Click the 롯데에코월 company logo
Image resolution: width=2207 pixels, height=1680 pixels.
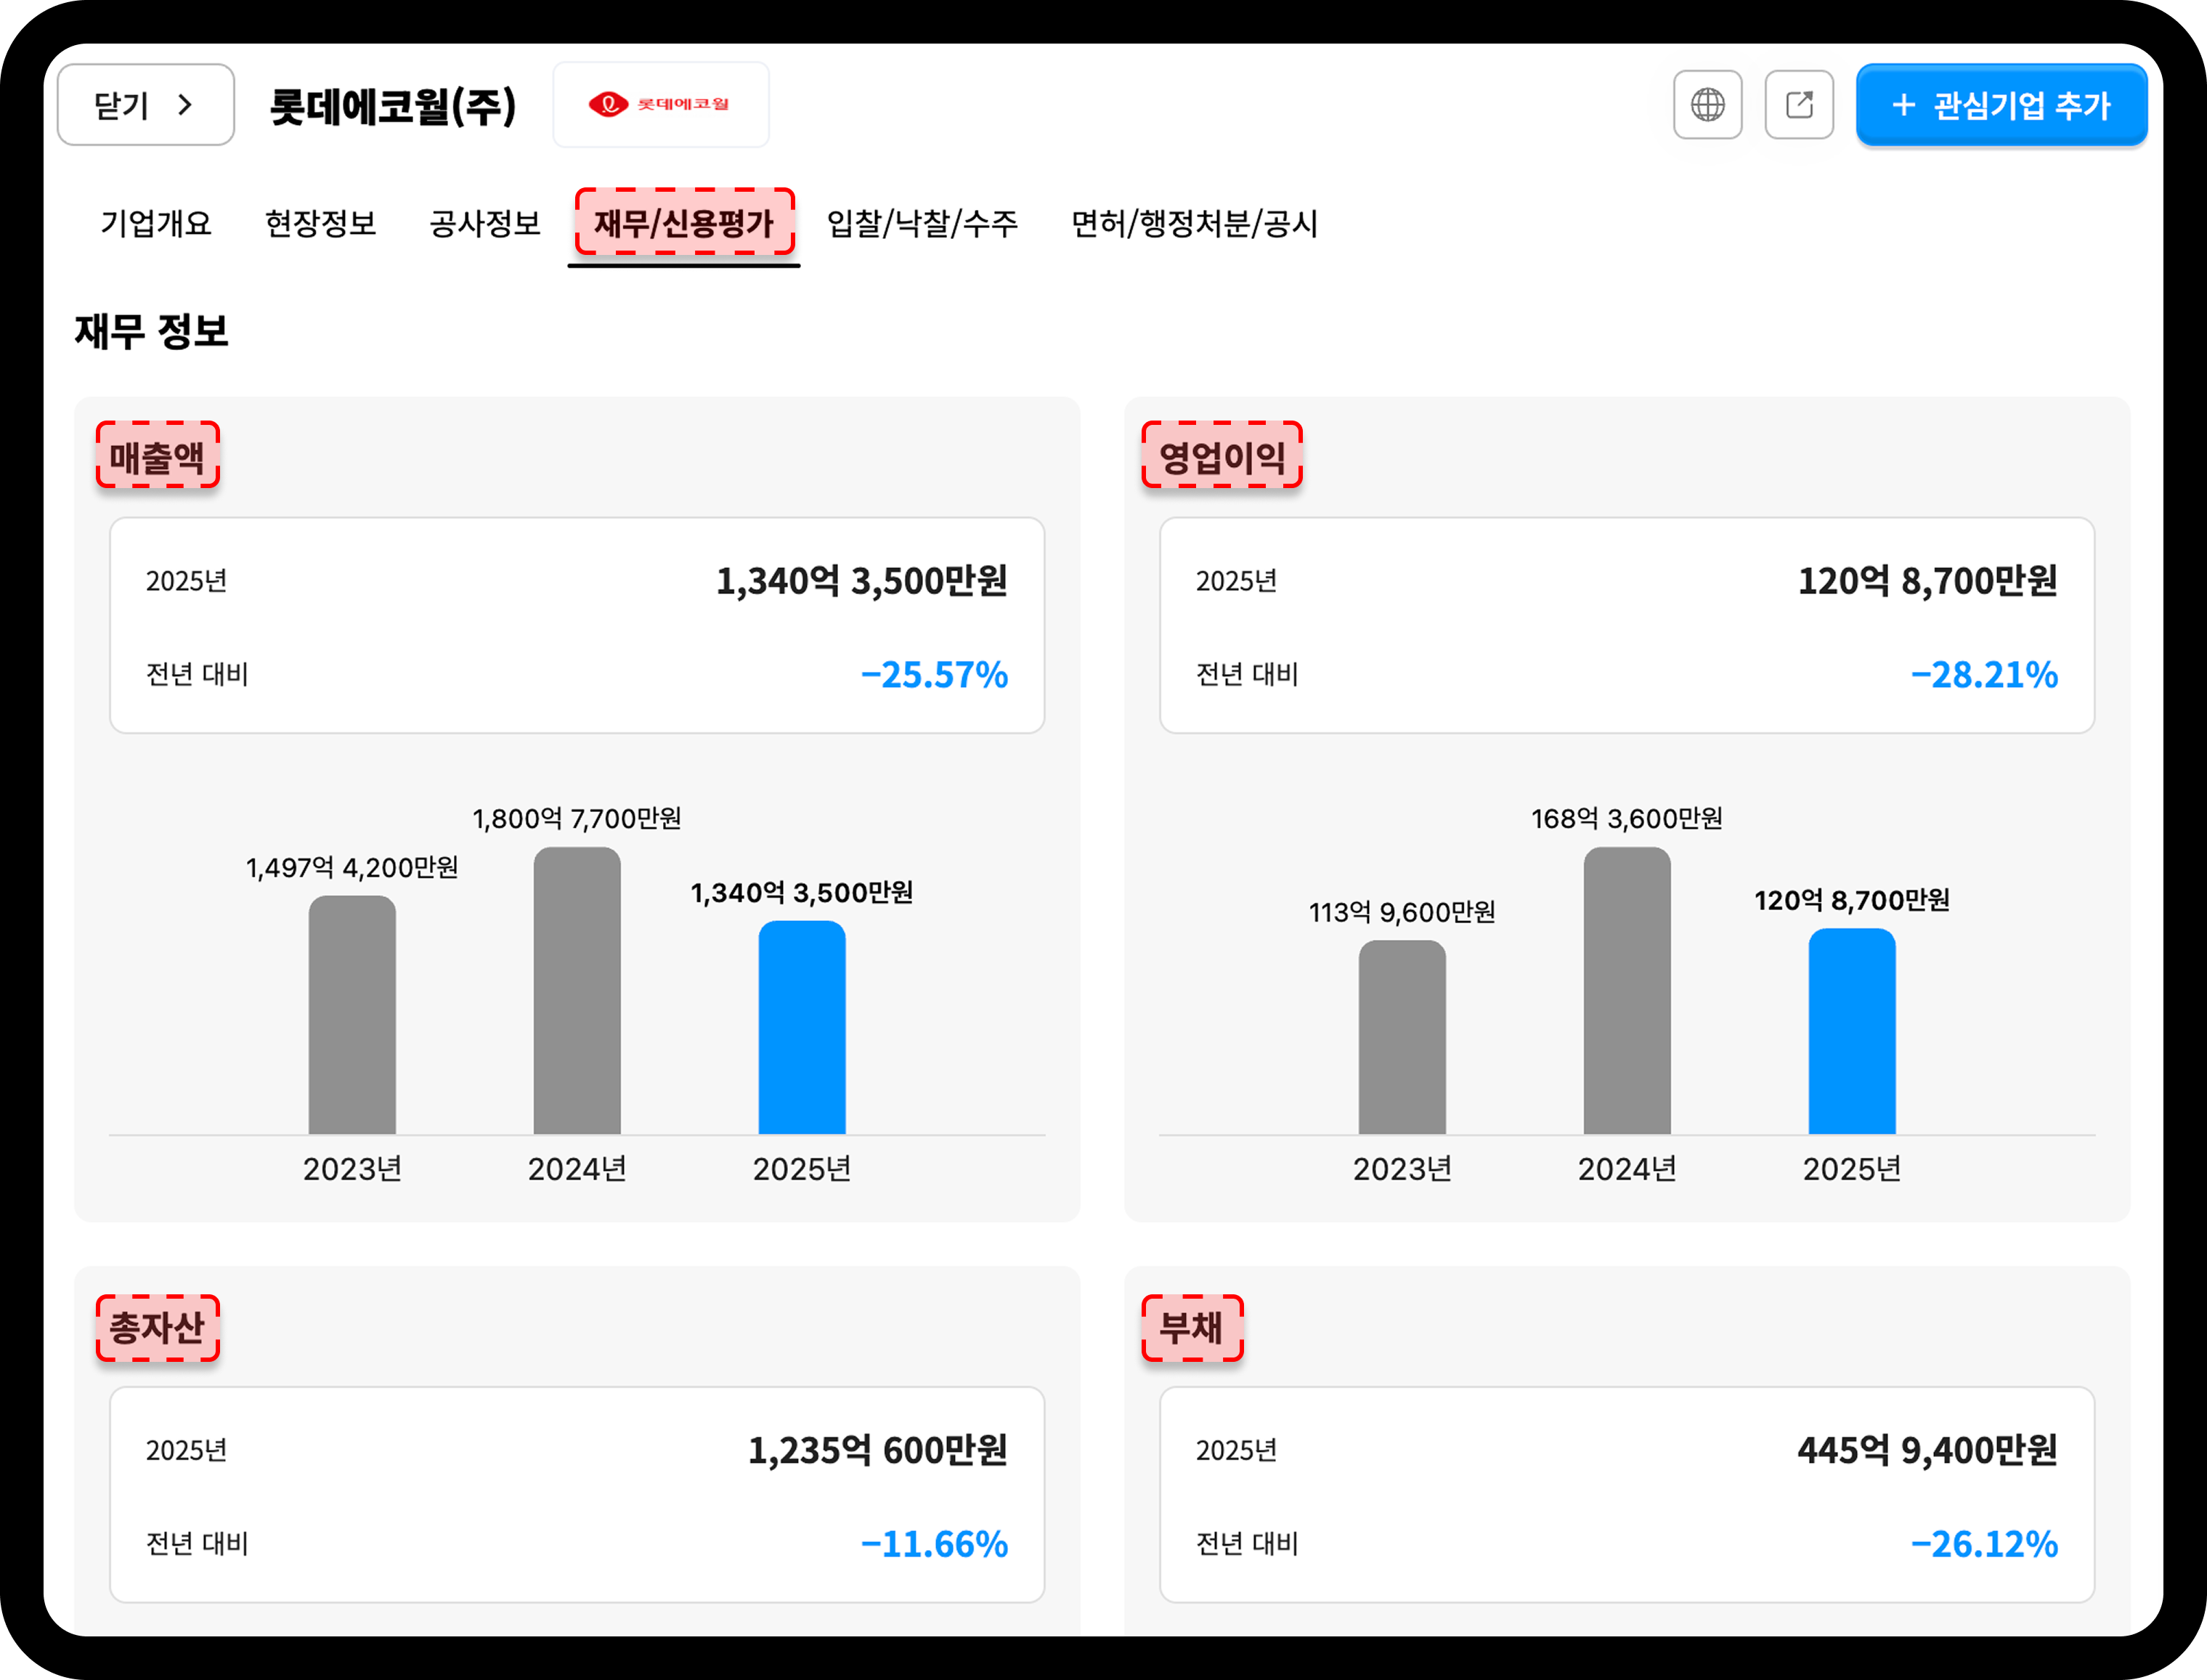[x=660, y=104]
